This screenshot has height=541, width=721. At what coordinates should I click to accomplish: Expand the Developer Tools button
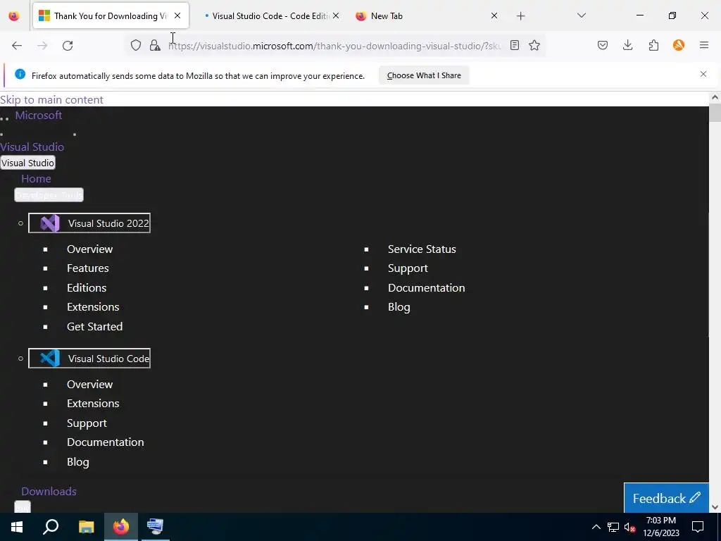[49, 195]
